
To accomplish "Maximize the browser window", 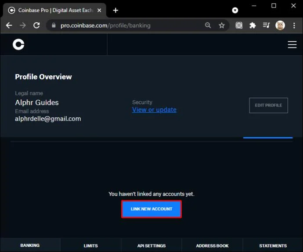I will click(x=274, y=6).
